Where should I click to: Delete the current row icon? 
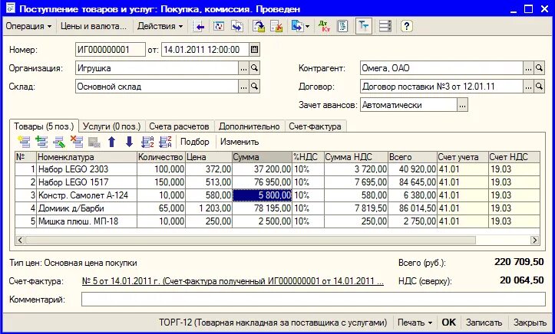coord(77,142)
